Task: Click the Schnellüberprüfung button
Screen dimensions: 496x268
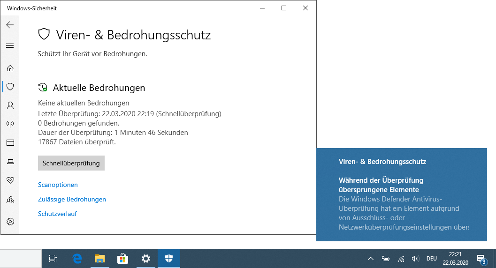Action: (71, 163)
